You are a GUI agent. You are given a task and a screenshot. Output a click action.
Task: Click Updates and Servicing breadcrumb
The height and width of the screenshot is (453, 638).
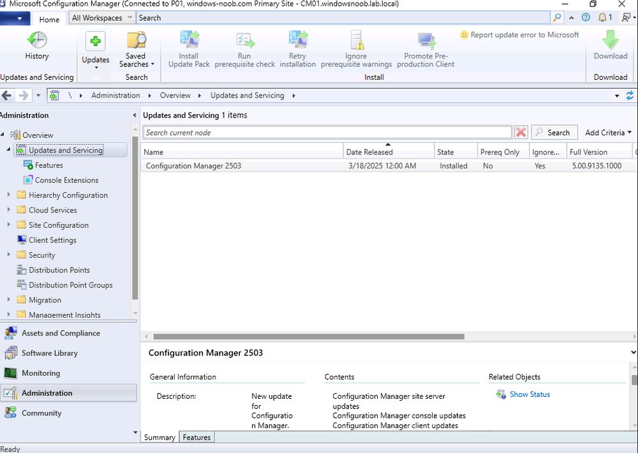[x=248, y=95]
